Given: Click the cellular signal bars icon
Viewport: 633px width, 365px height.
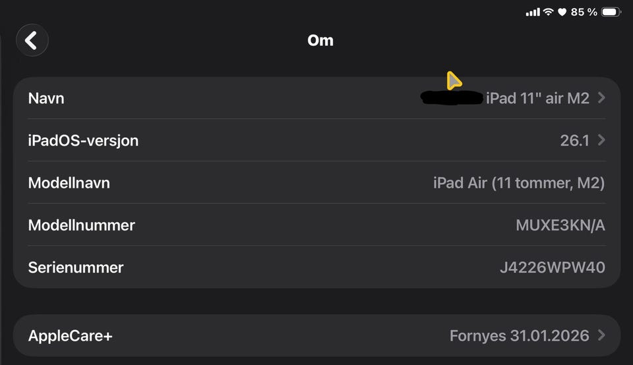Looking at the screenshot, I should (533, 13).
